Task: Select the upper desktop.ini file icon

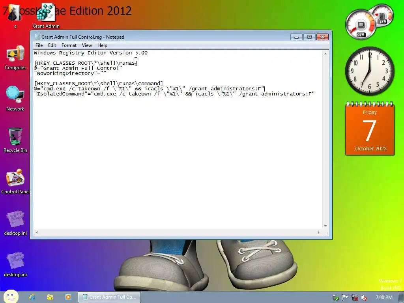Action: pos(15,223)
